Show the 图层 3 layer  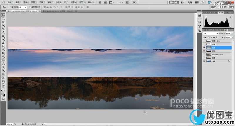(x=204, y=44)
